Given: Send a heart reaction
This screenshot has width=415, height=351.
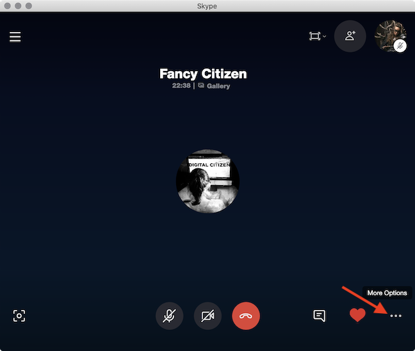Looking at the screenshot, I should click(x=357, y=315).
